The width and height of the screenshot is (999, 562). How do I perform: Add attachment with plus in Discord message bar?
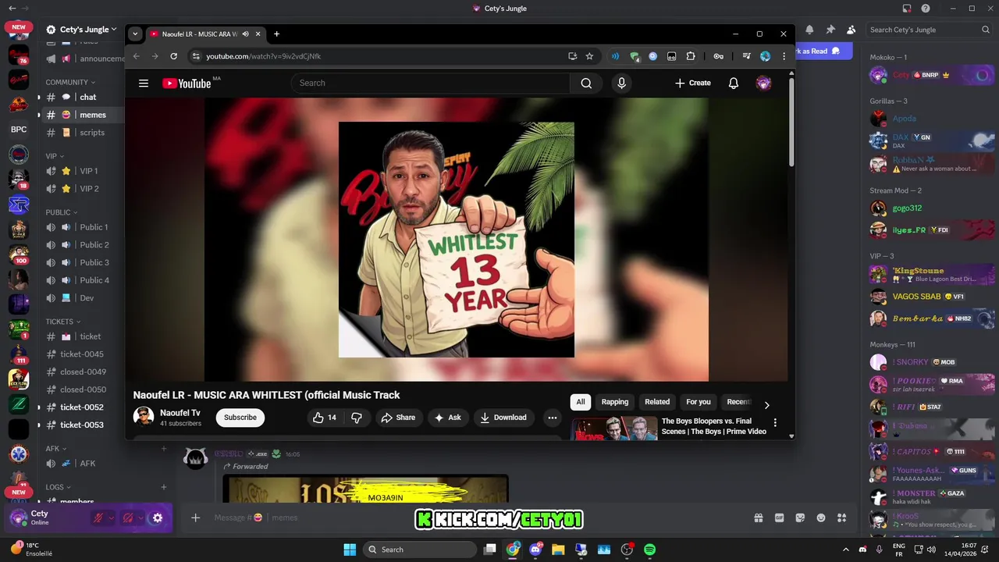click(x=196, y=518)
